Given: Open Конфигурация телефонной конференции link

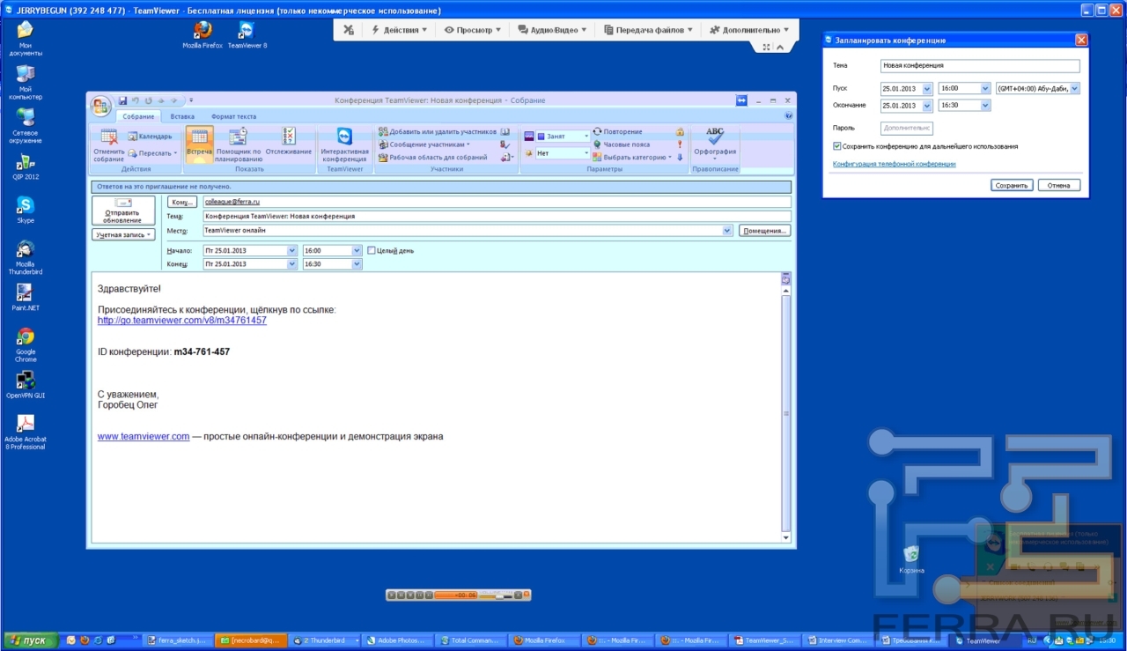Looking at the screenshot, I should pyautogui.click(x=894, y=164).
